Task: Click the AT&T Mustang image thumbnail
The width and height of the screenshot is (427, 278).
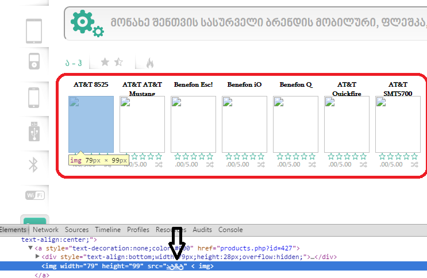Action: (x=142, y=124)
